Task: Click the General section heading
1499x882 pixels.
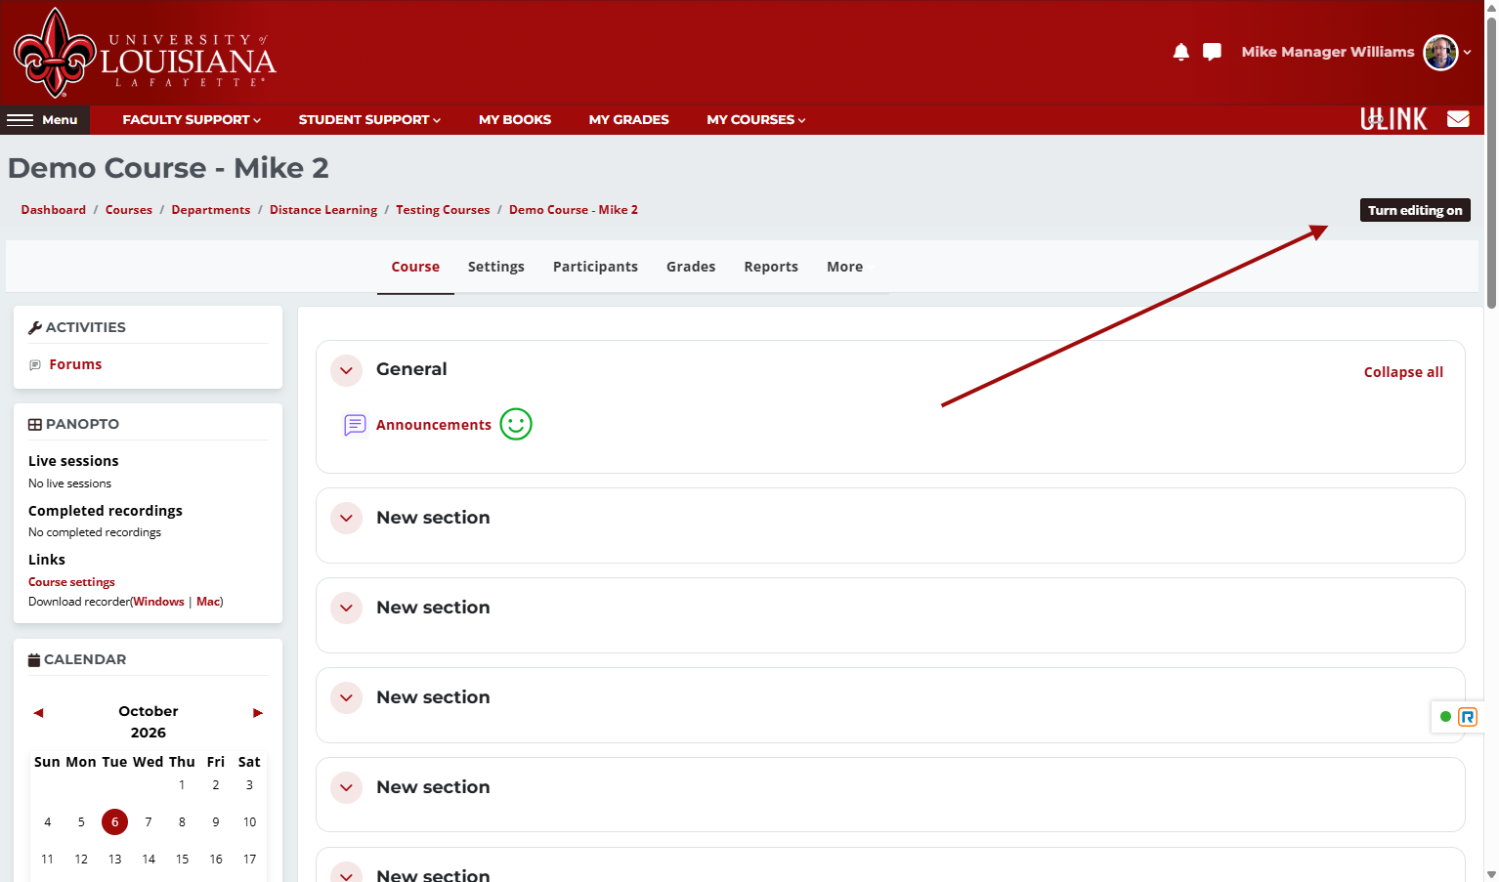Action: pos(411,369)
